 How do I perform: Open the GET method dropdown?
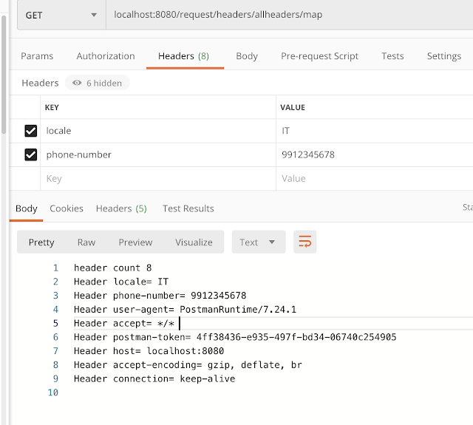(x=61, y=15)
